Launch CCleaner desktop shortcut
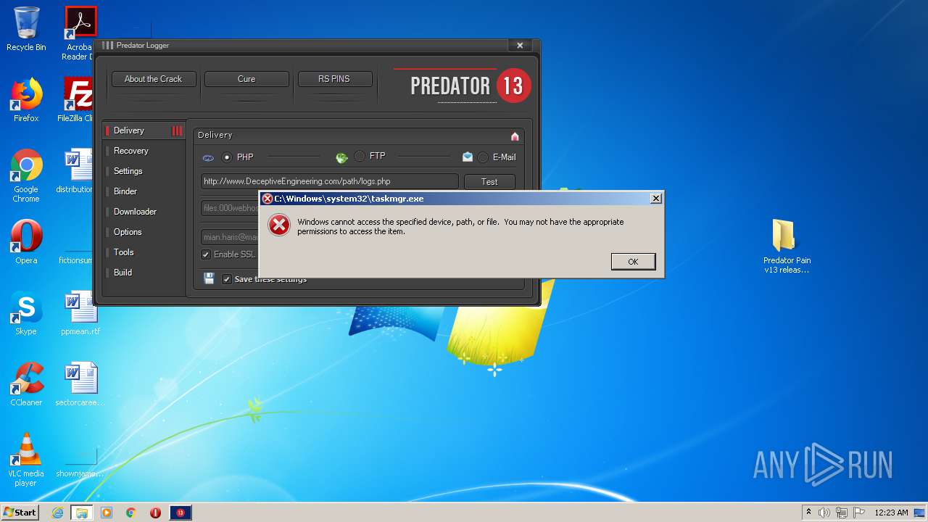The width and height of the screenshot is (928, 522). click(x=26, y=384)
